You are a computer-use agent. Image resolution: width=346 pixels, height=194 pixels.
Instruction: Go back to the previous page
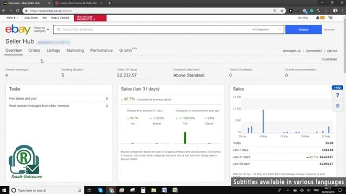click(x=4, y=11)
